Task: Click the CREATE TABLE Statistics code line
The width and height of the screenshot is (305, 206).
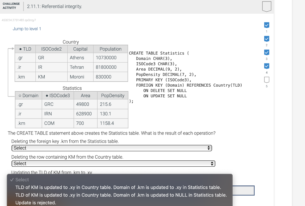Action: point(159,53)
